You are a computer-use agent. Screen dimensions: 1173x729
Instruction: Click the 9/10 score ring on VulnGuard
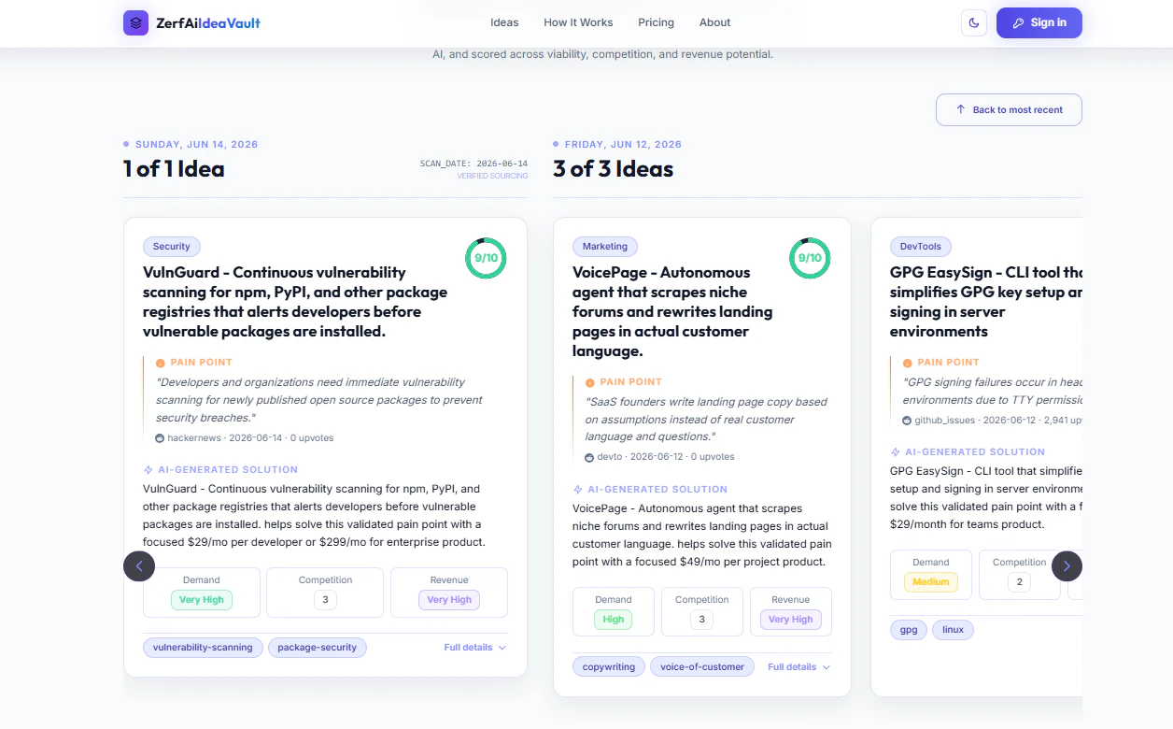click(486, 258)
